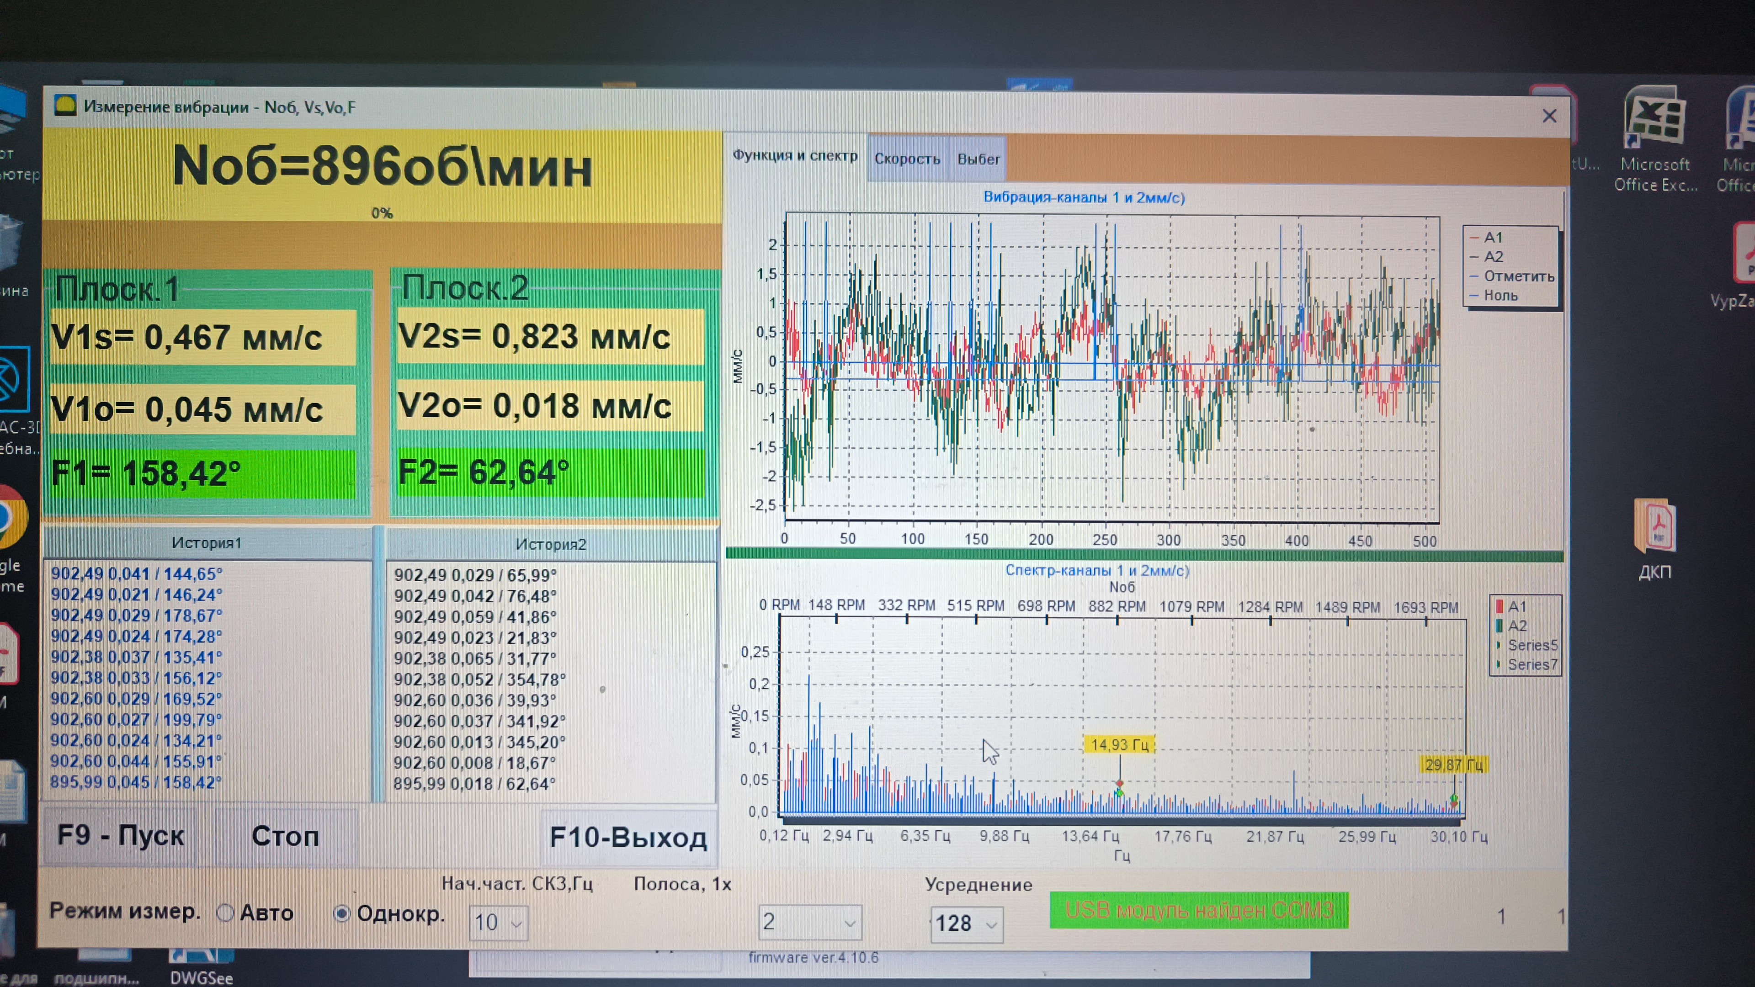Viewport: 1755px width, 987px height.
Task: Click Series5 in spectrum legend
Action: tap(1526, 645)
